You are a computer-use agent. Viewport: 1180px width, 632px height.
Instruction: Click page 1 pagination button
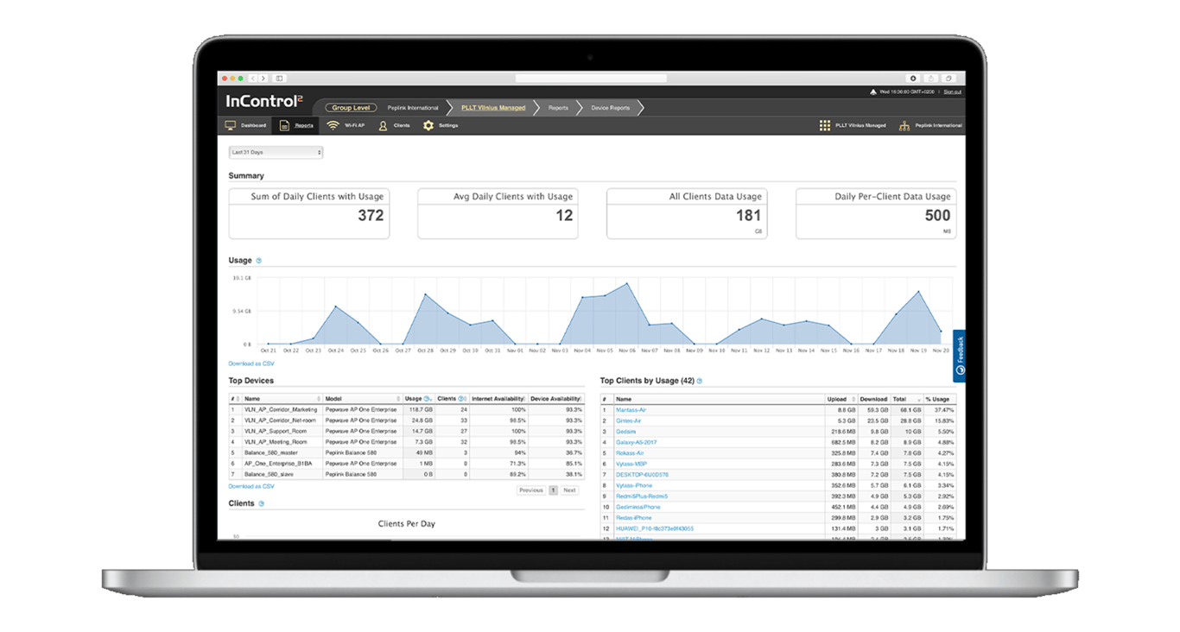click(553, 490)
